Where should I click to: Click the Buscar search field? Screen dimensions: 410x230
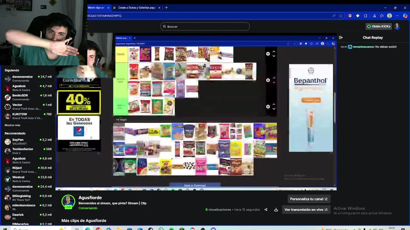(x=205, y=27)
